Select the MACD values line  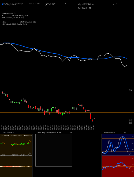[x=13, y=18]
